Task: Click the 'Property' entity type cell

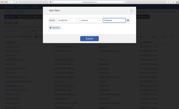Action: tap(102, 60)
